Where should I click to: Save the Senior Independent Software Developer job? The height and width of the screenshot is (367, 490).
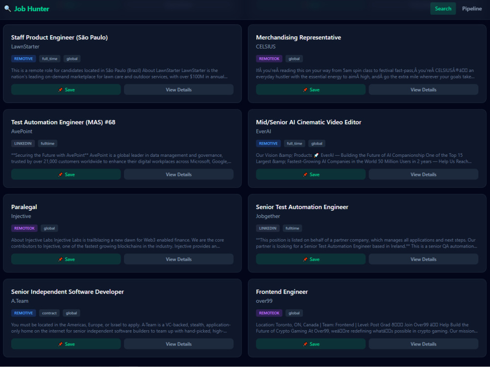(66, 344)
